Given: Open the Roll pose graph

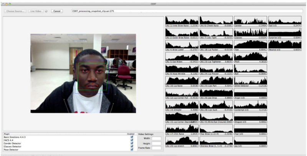Looking at the screenshot, I should point(251,70).
